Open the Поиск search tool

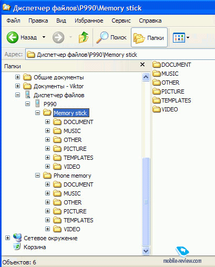111,37
